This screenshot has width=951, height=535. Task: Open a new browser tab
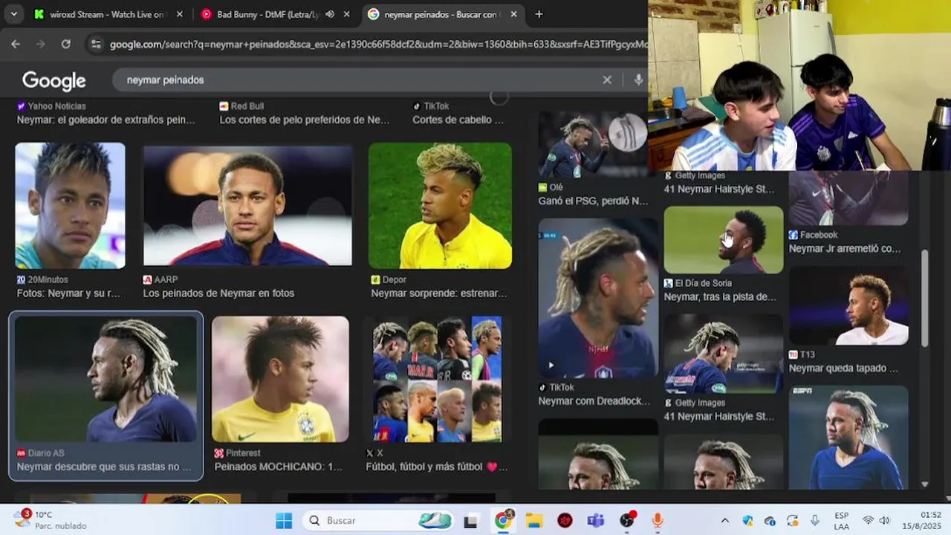tap(539, 14)
